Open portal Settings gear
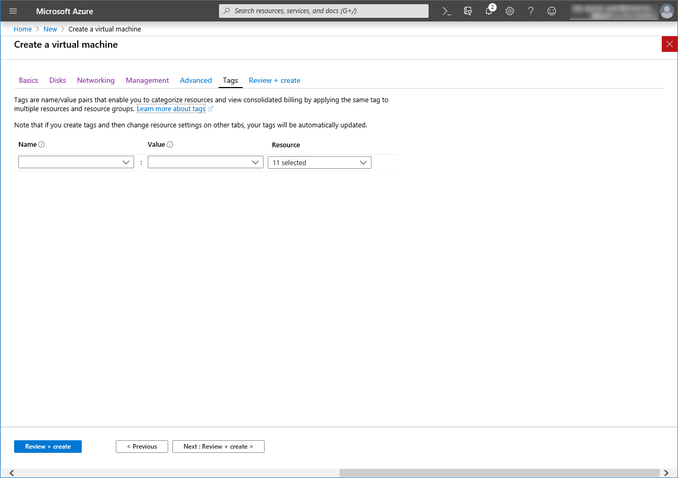The height and width of the screenshot is (478, 678). (510, 11)
